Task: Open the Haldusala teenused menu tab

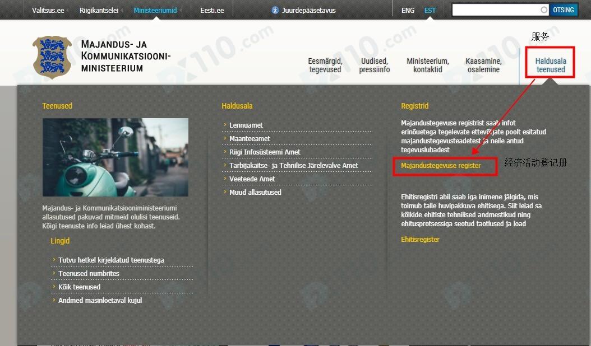Action: 550,66
